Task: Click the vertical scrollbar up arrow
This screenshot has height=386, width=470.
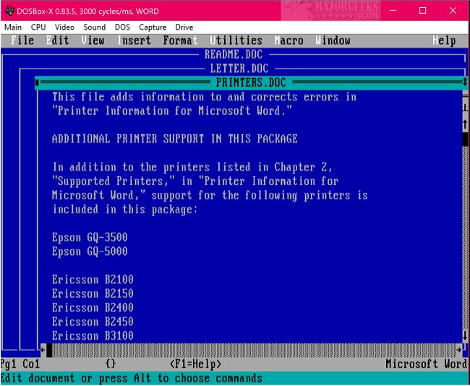Action: (x=465, y=124)
